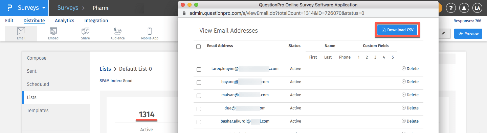Delete the dua email row
The width and height of the screenshot is (487, 133).
point(410,108)
